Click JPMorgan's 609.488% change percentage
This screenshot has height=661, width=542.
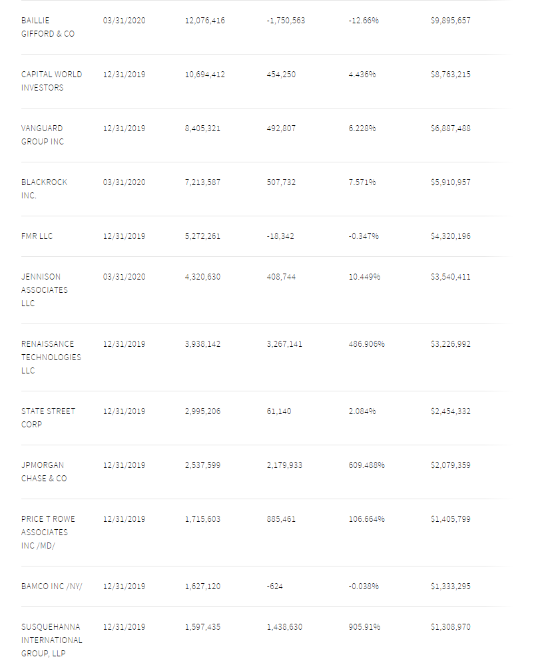coord(366,465)
